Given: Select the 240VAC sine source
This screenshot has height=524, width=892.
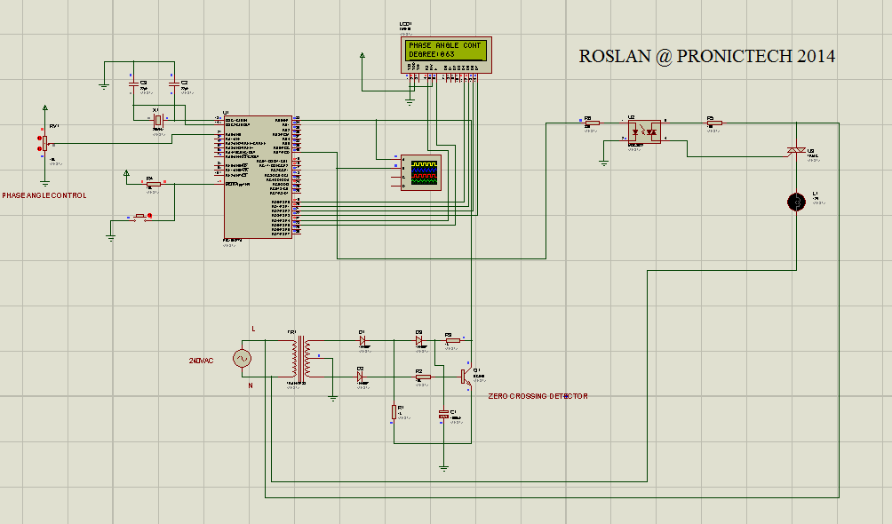Looking at the screenshot, I should [x=243, y=357].
